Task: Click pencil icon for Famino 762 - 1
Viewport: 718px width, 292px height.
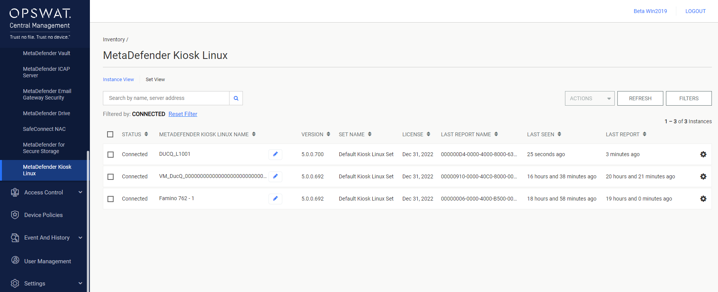Action: coord(275,199)
